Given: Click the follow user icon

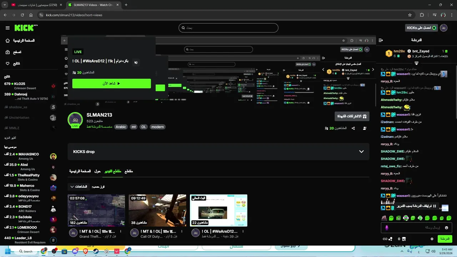Looking at the screenshot, I should click(x=365, y=128).
